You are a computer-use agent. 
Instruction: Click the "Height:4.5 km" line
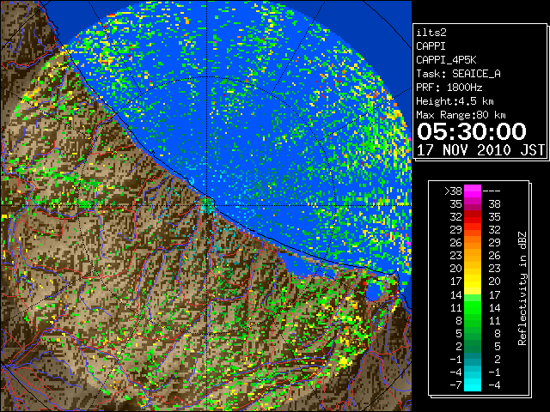click(x=455, y=101)
